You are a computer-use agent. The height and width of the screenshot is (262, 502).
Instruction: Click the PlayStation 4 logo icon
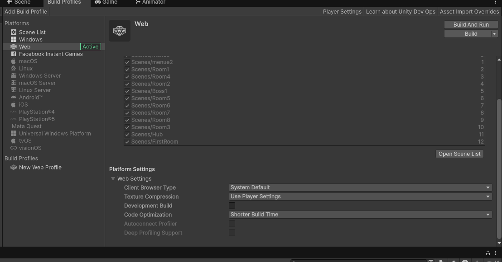[14, 112]
